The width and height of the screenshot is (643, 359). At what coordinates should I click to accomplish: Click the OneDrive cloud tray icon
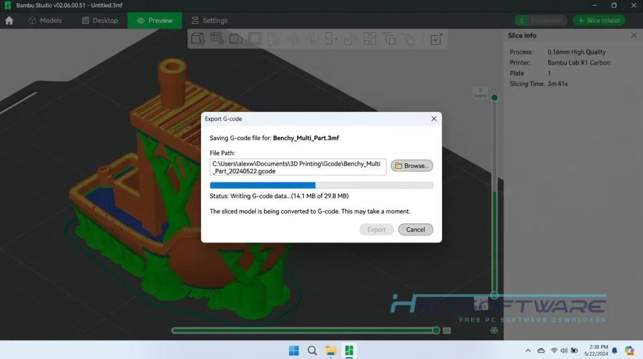click(x=541, y=350)
